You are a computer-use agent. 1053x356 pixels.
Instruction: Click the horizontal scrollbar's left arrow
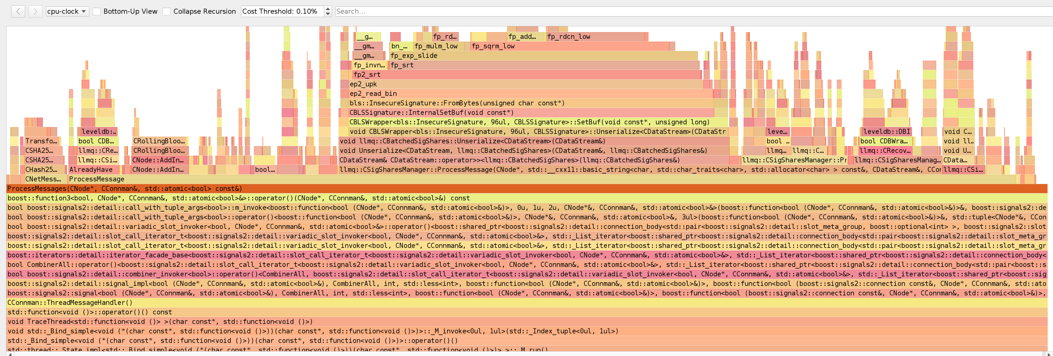pos(10,354)
